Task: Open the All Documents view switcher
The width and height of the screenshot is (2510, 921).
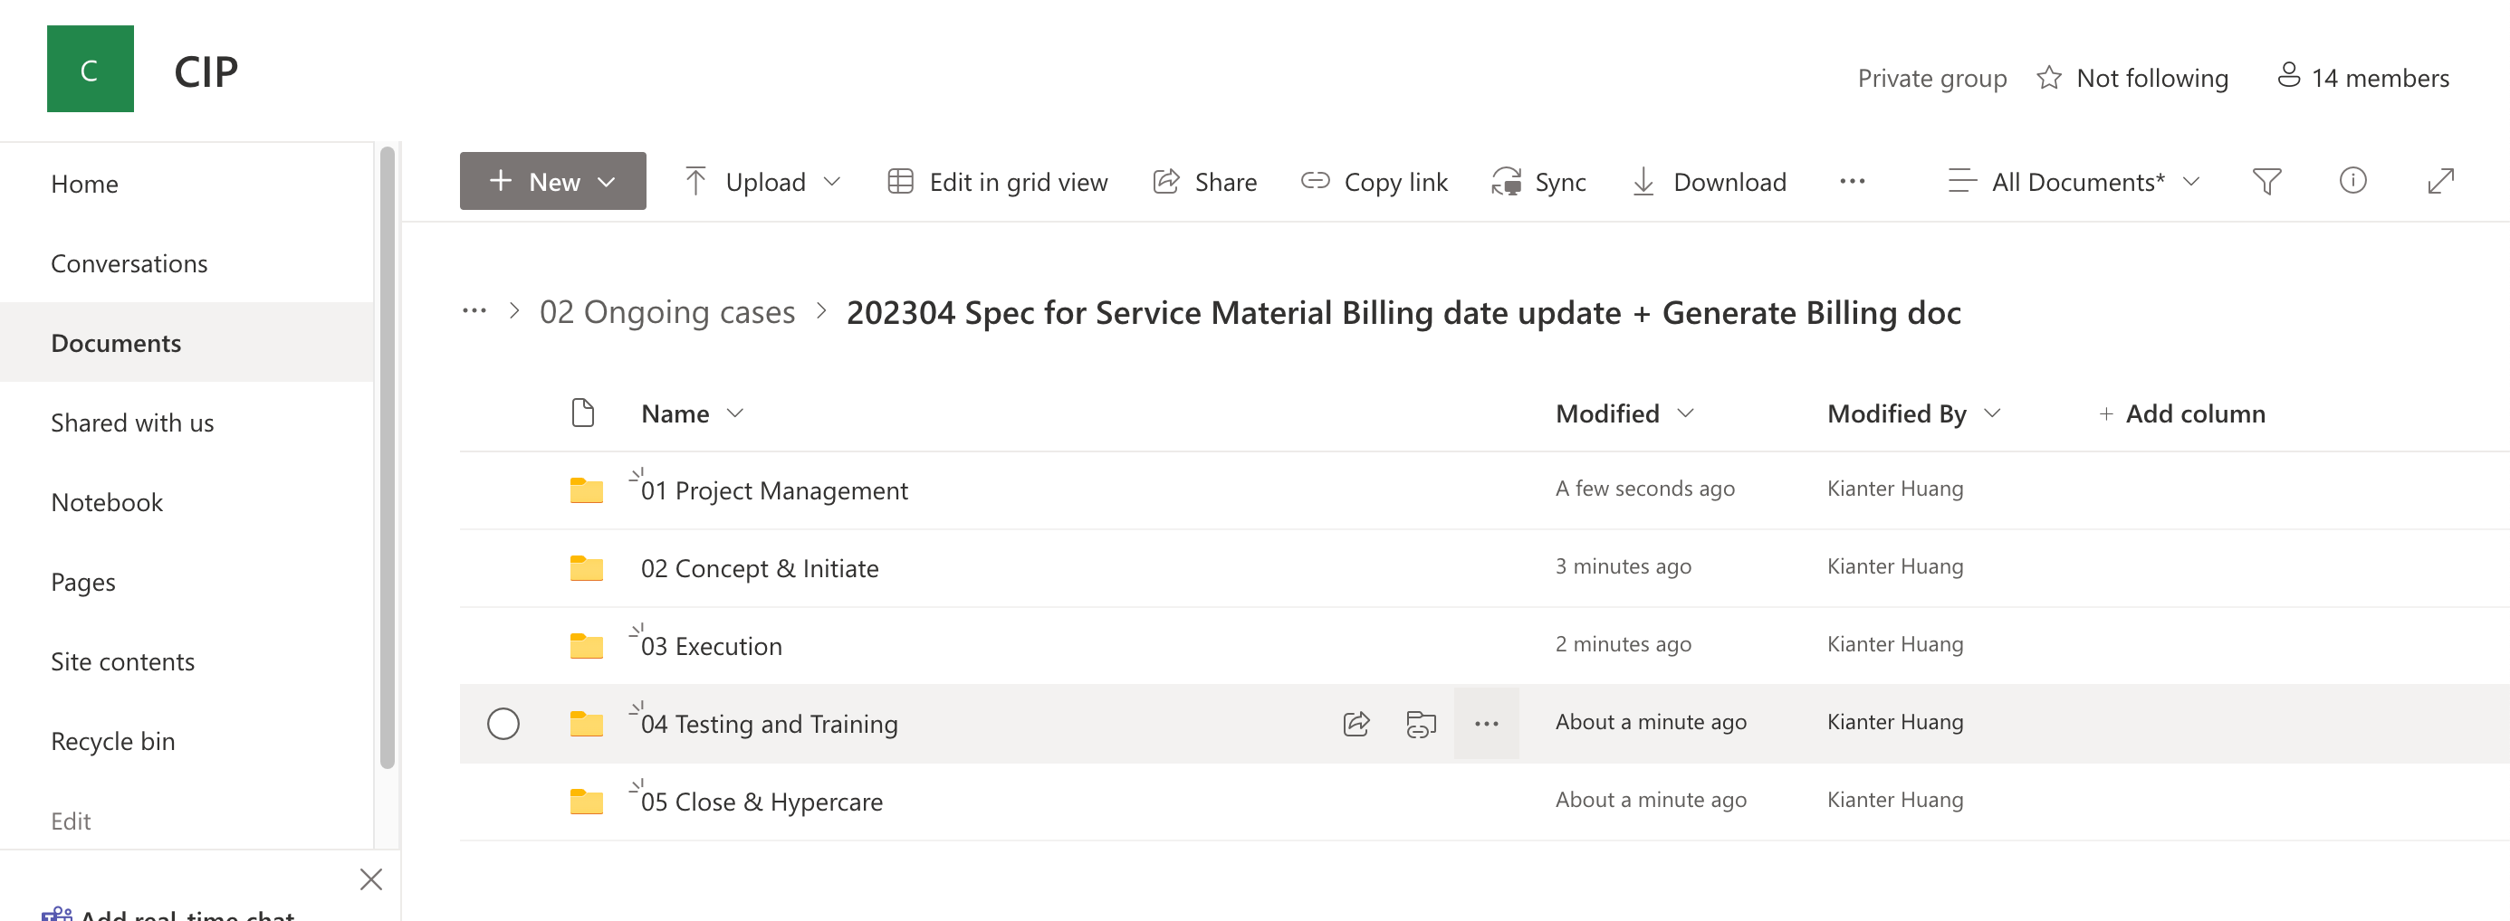Action: click(x=2074, y=182)
